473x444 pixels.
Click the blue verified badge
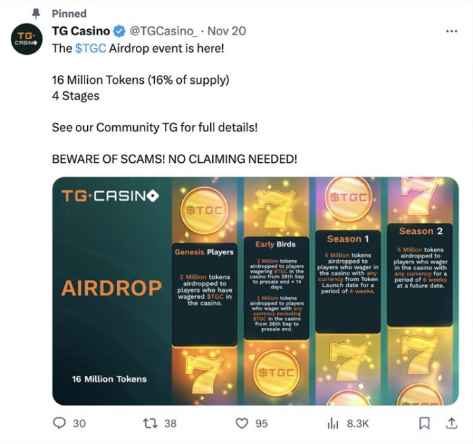coord(120,31)
